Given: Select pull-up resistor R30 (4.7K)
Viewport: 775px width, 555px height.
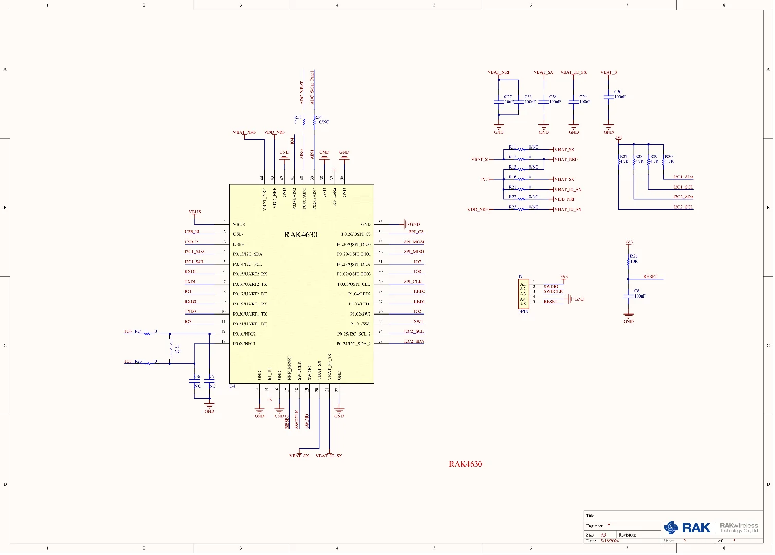Looking at the screenshot, I should tap(663, 161).
